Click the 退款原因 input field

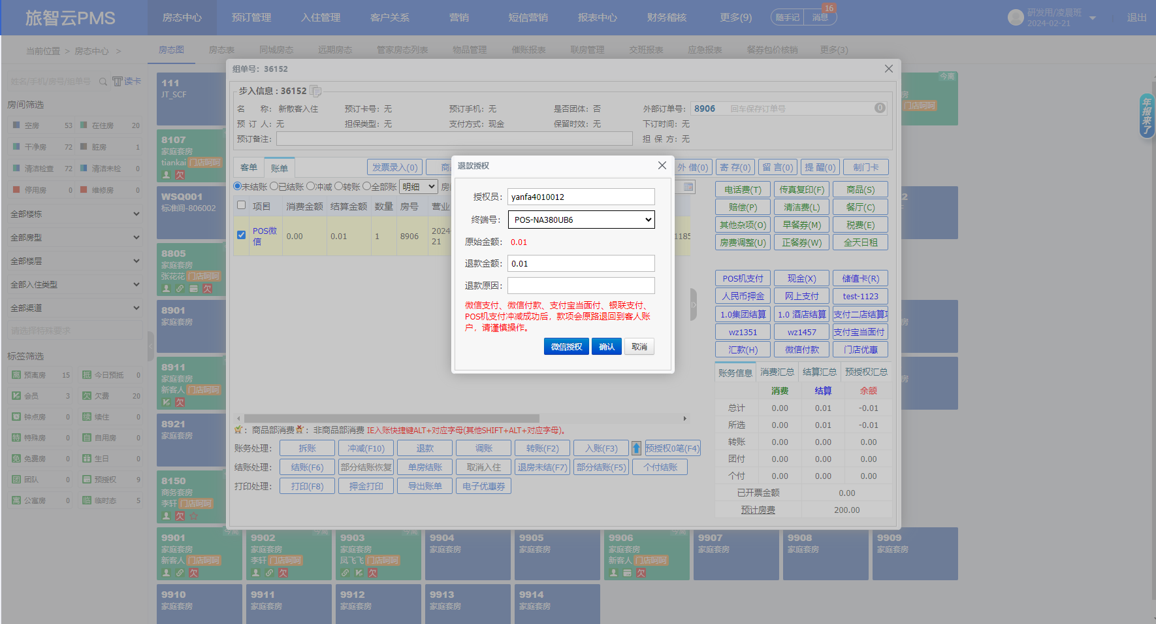click(581, 286)
